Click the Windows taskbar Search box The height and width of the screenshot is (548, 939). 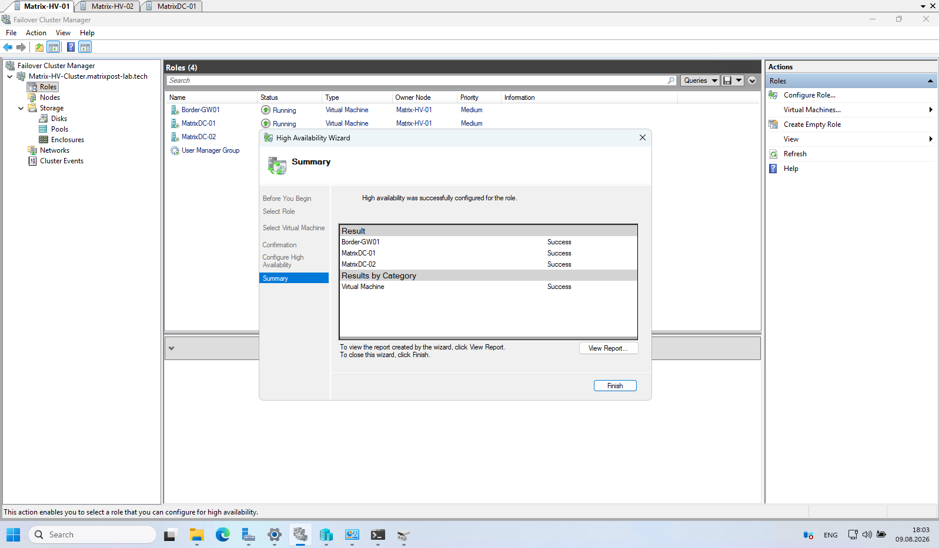tap(92, 534)
